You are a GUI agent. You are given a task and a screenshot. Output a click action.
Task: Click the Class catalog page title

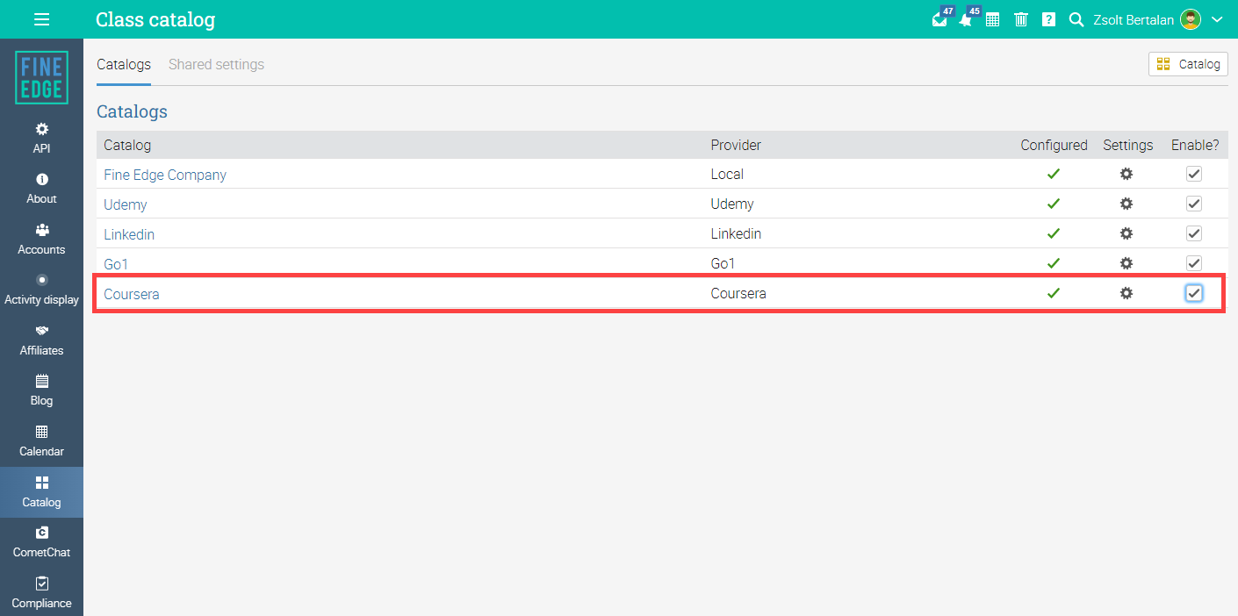click(155, 19)
